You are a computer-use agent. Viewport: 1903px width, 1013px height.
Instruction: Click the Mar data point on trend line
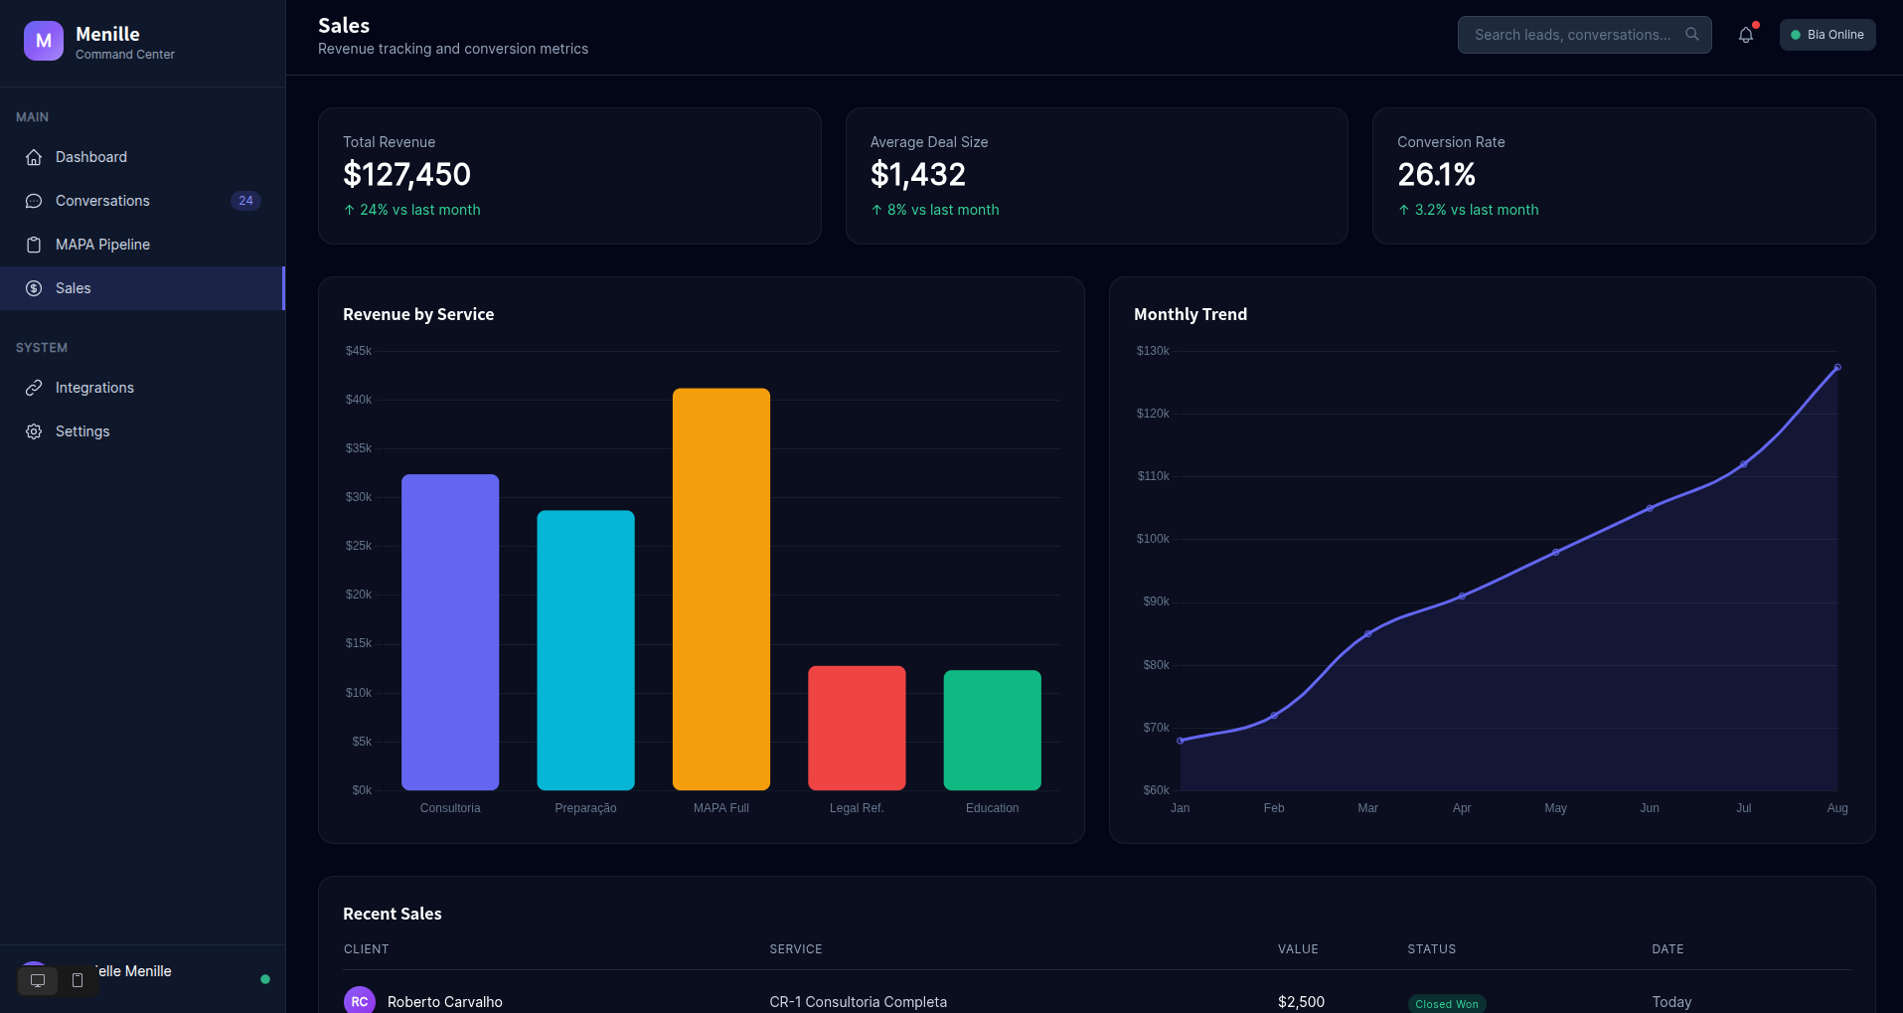(x=1368, y=634)
